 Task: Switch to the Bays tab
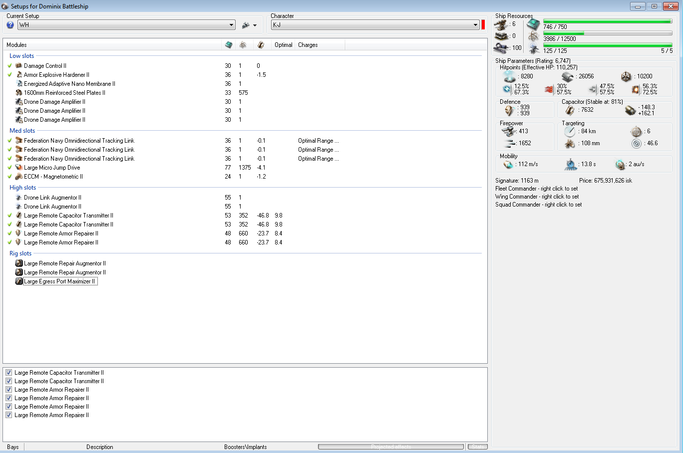click(13, 447)
